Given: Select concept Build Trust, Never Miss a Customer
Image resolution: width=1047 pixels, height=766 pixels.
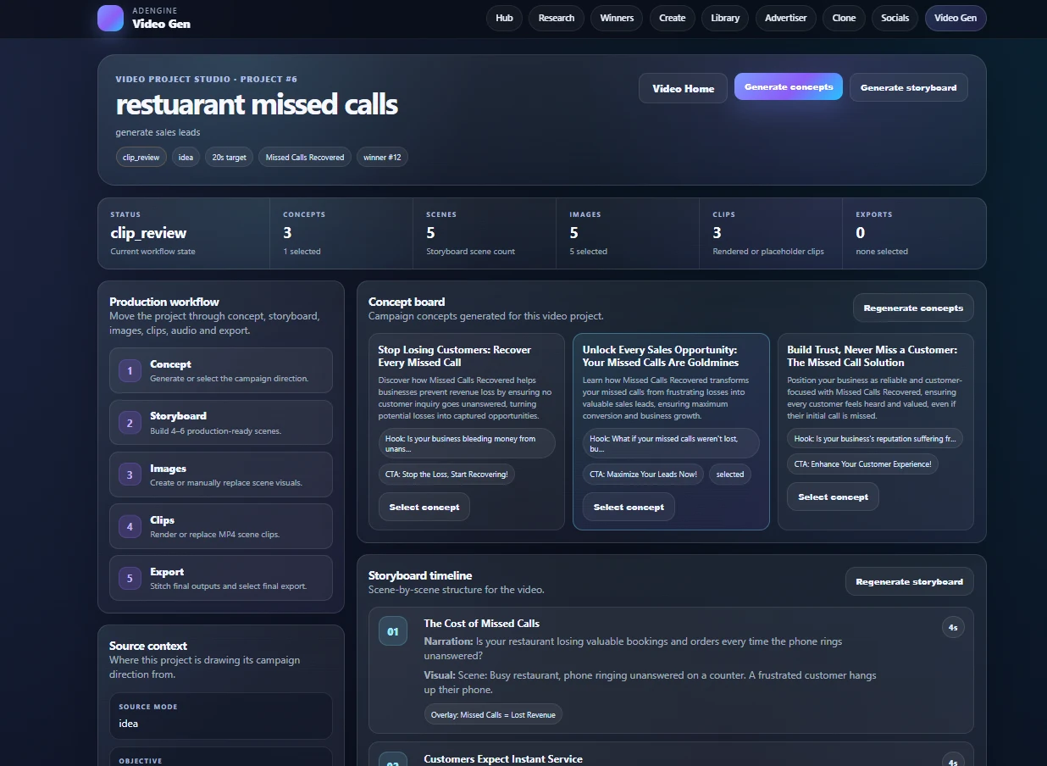Looking at the screenshot, I should coord(833,497).
